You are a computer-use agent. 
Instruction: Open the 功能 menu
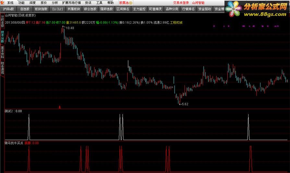[21, 3]
